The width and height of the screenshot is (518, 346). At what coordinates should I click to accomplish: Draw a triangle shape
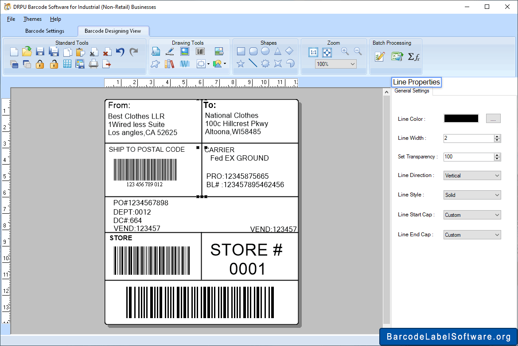click(x=277, y=51)
